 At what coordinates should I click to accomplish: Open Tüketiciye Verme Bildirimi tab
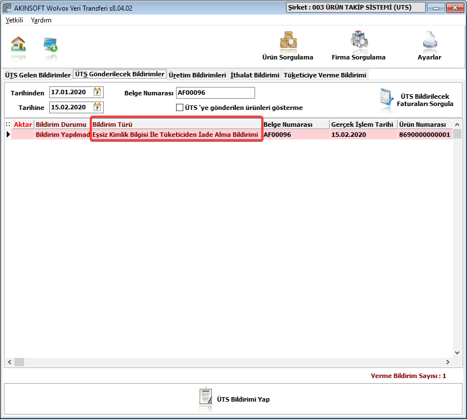point(325,75)
